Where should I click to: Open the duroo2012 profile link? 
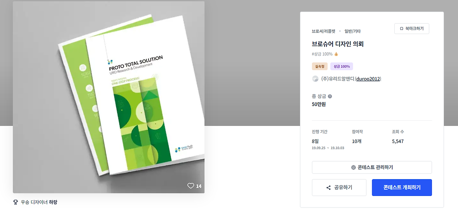pos(369,79)
